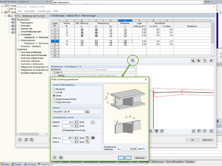Viewport: 222px width, 166px height.
Task: Click the blue cross-section display icon under preview
Action: [x=156, y=131]
